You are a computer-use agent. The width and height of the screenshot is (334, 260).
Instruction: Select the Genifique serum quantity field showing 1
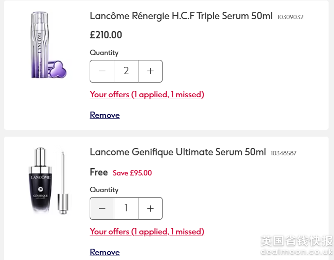[x=126, y=208]
